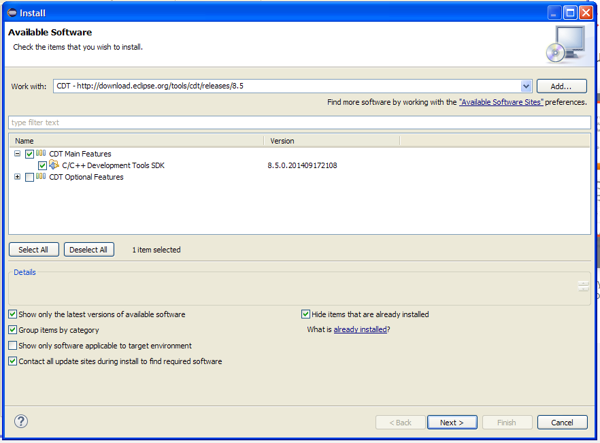Click the Details section scroll stepper
Screen dimensions: 600x443
pos(584,286)
